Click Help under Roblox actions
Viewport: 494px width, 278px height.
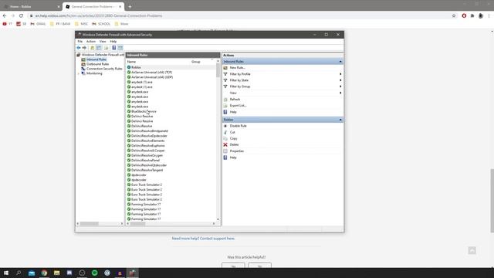coord(233,158)
